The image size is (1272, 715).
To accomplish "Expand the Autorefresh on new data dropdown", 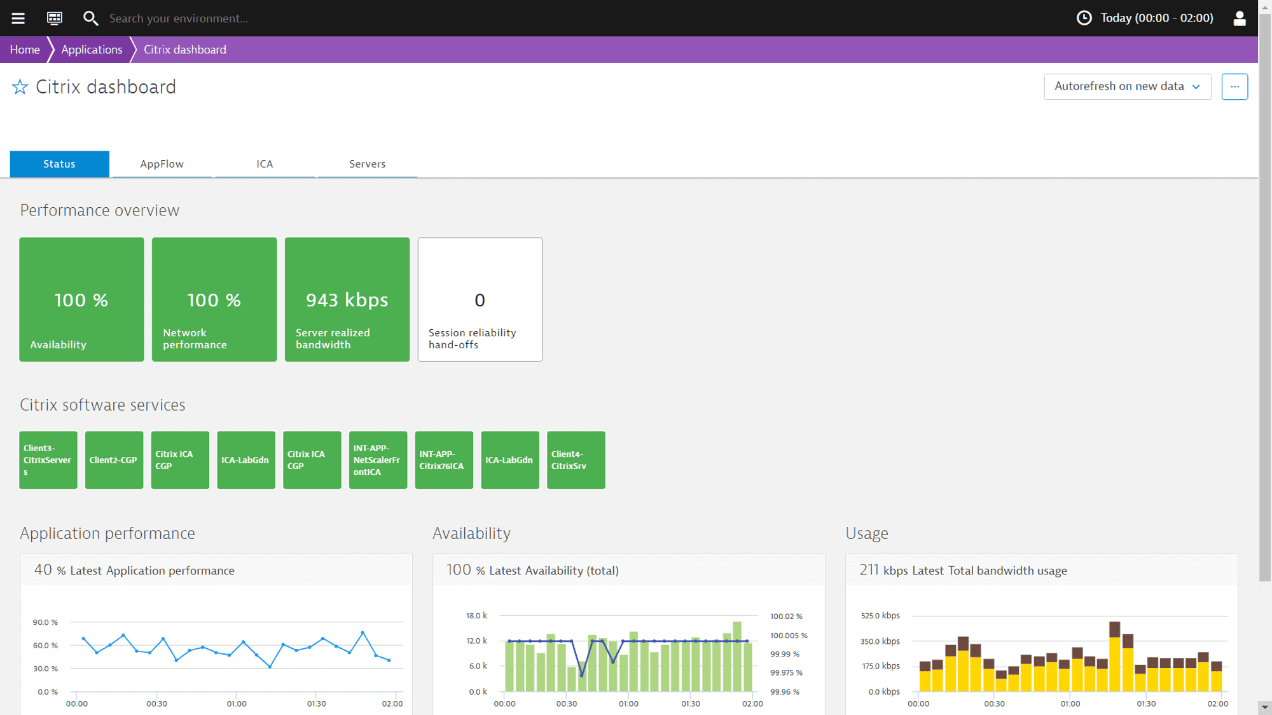I will [1127, 86].
